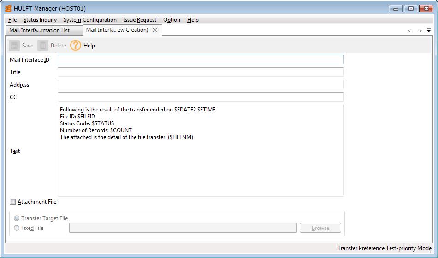Click HULFT Manager app icon in title bar

8,8
